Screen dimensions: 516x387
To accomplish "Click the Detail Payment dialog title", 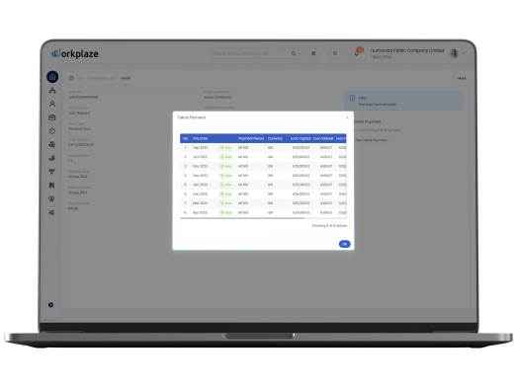I will 192,117.
